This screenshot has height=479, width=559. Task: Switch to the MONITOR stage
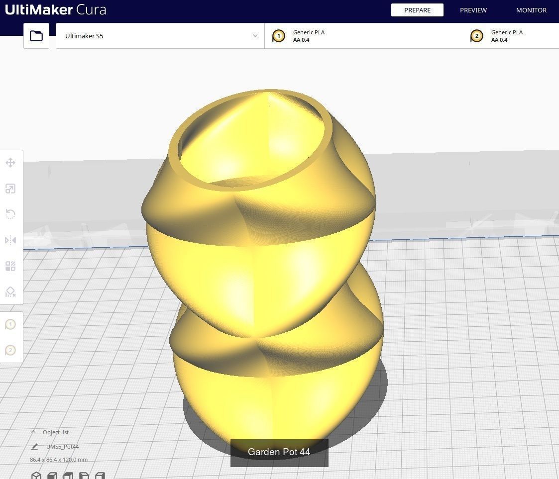[x=531, y=10]
